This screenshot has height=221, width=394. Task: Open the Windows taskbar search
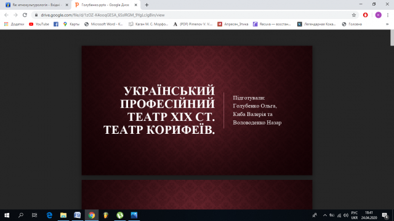pyautogui.click(x=21, y=215)
